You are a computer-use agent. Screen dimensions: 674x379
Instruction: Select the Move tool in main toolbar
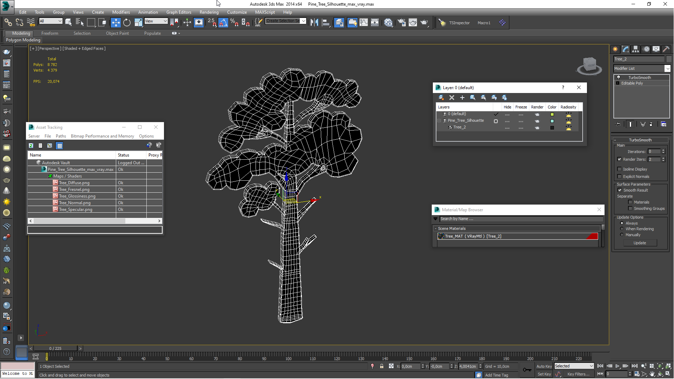pyautogui.click(x=115, y=23)
